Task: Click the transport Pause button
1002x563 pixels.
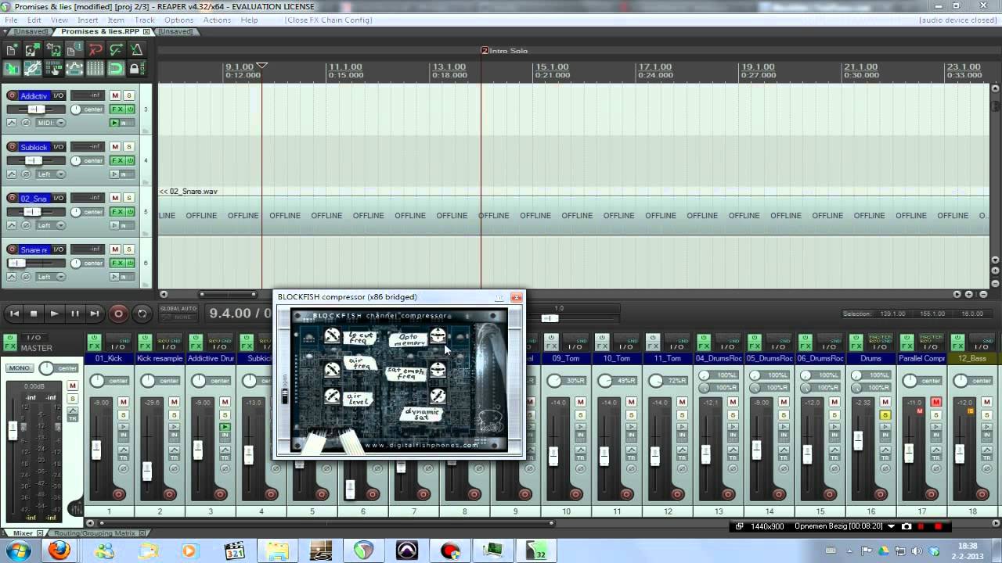Action: click(75, 314)
